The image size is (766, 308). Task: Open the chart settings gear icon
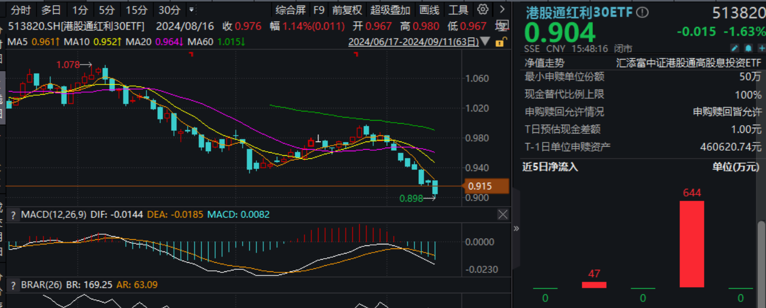(483, 9)
